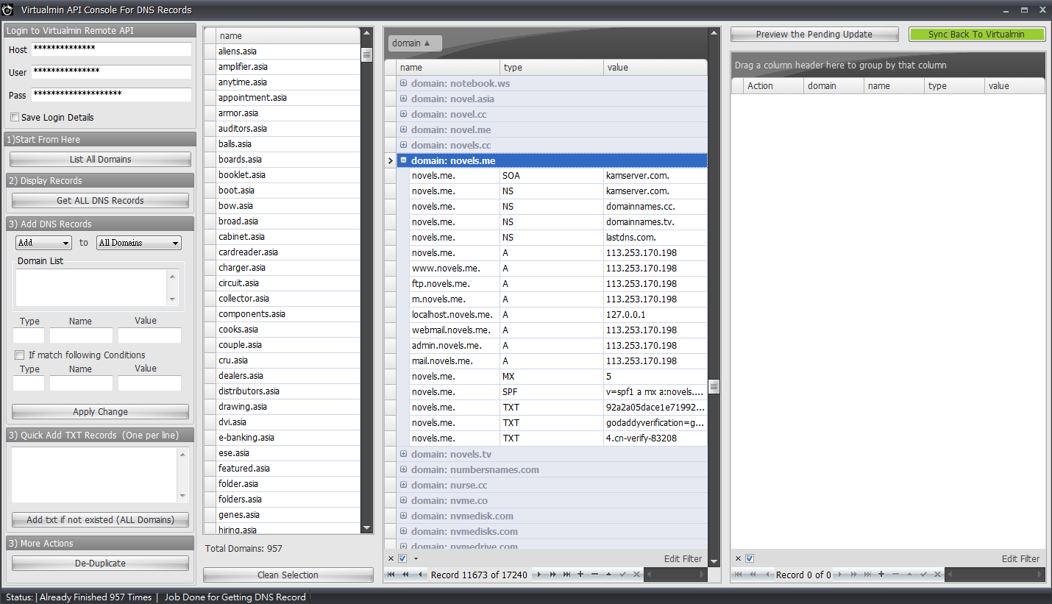Viewport: 1052px width, 604px height.
Task: Click Add txt if not existed button
Action: point(100,519)
